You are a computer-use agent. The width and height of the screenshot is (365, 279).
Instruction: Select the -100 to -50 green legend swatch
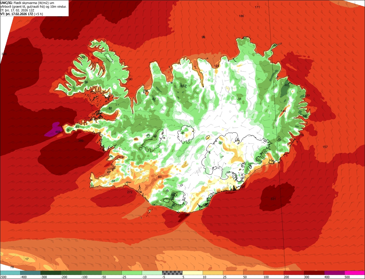(91, 273)
